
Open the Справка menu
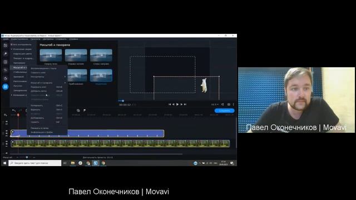click(x=73, y=39)
